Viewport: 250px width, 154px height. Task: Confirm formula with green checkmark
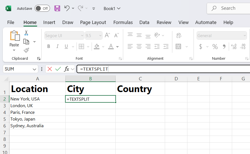pos(58,69)
